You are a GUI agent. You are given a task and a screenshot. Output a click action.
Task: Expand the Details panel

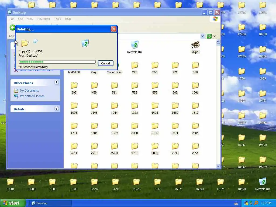coord(56,108)
